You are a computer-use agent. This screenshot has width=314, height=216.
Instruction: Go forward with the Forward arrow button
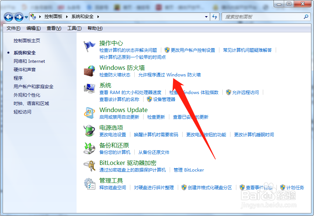(x=19, y=17)
